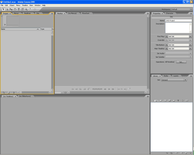Image resolution: width=194 pixels, height=155 pixels.
Task: Select the Vertical Text tool
Action: point(22,9)
